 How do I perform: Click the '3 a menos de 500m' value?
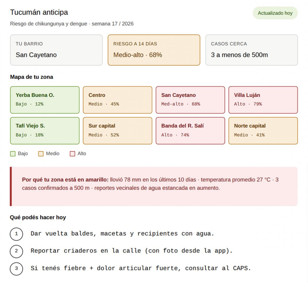pos(239,55)
